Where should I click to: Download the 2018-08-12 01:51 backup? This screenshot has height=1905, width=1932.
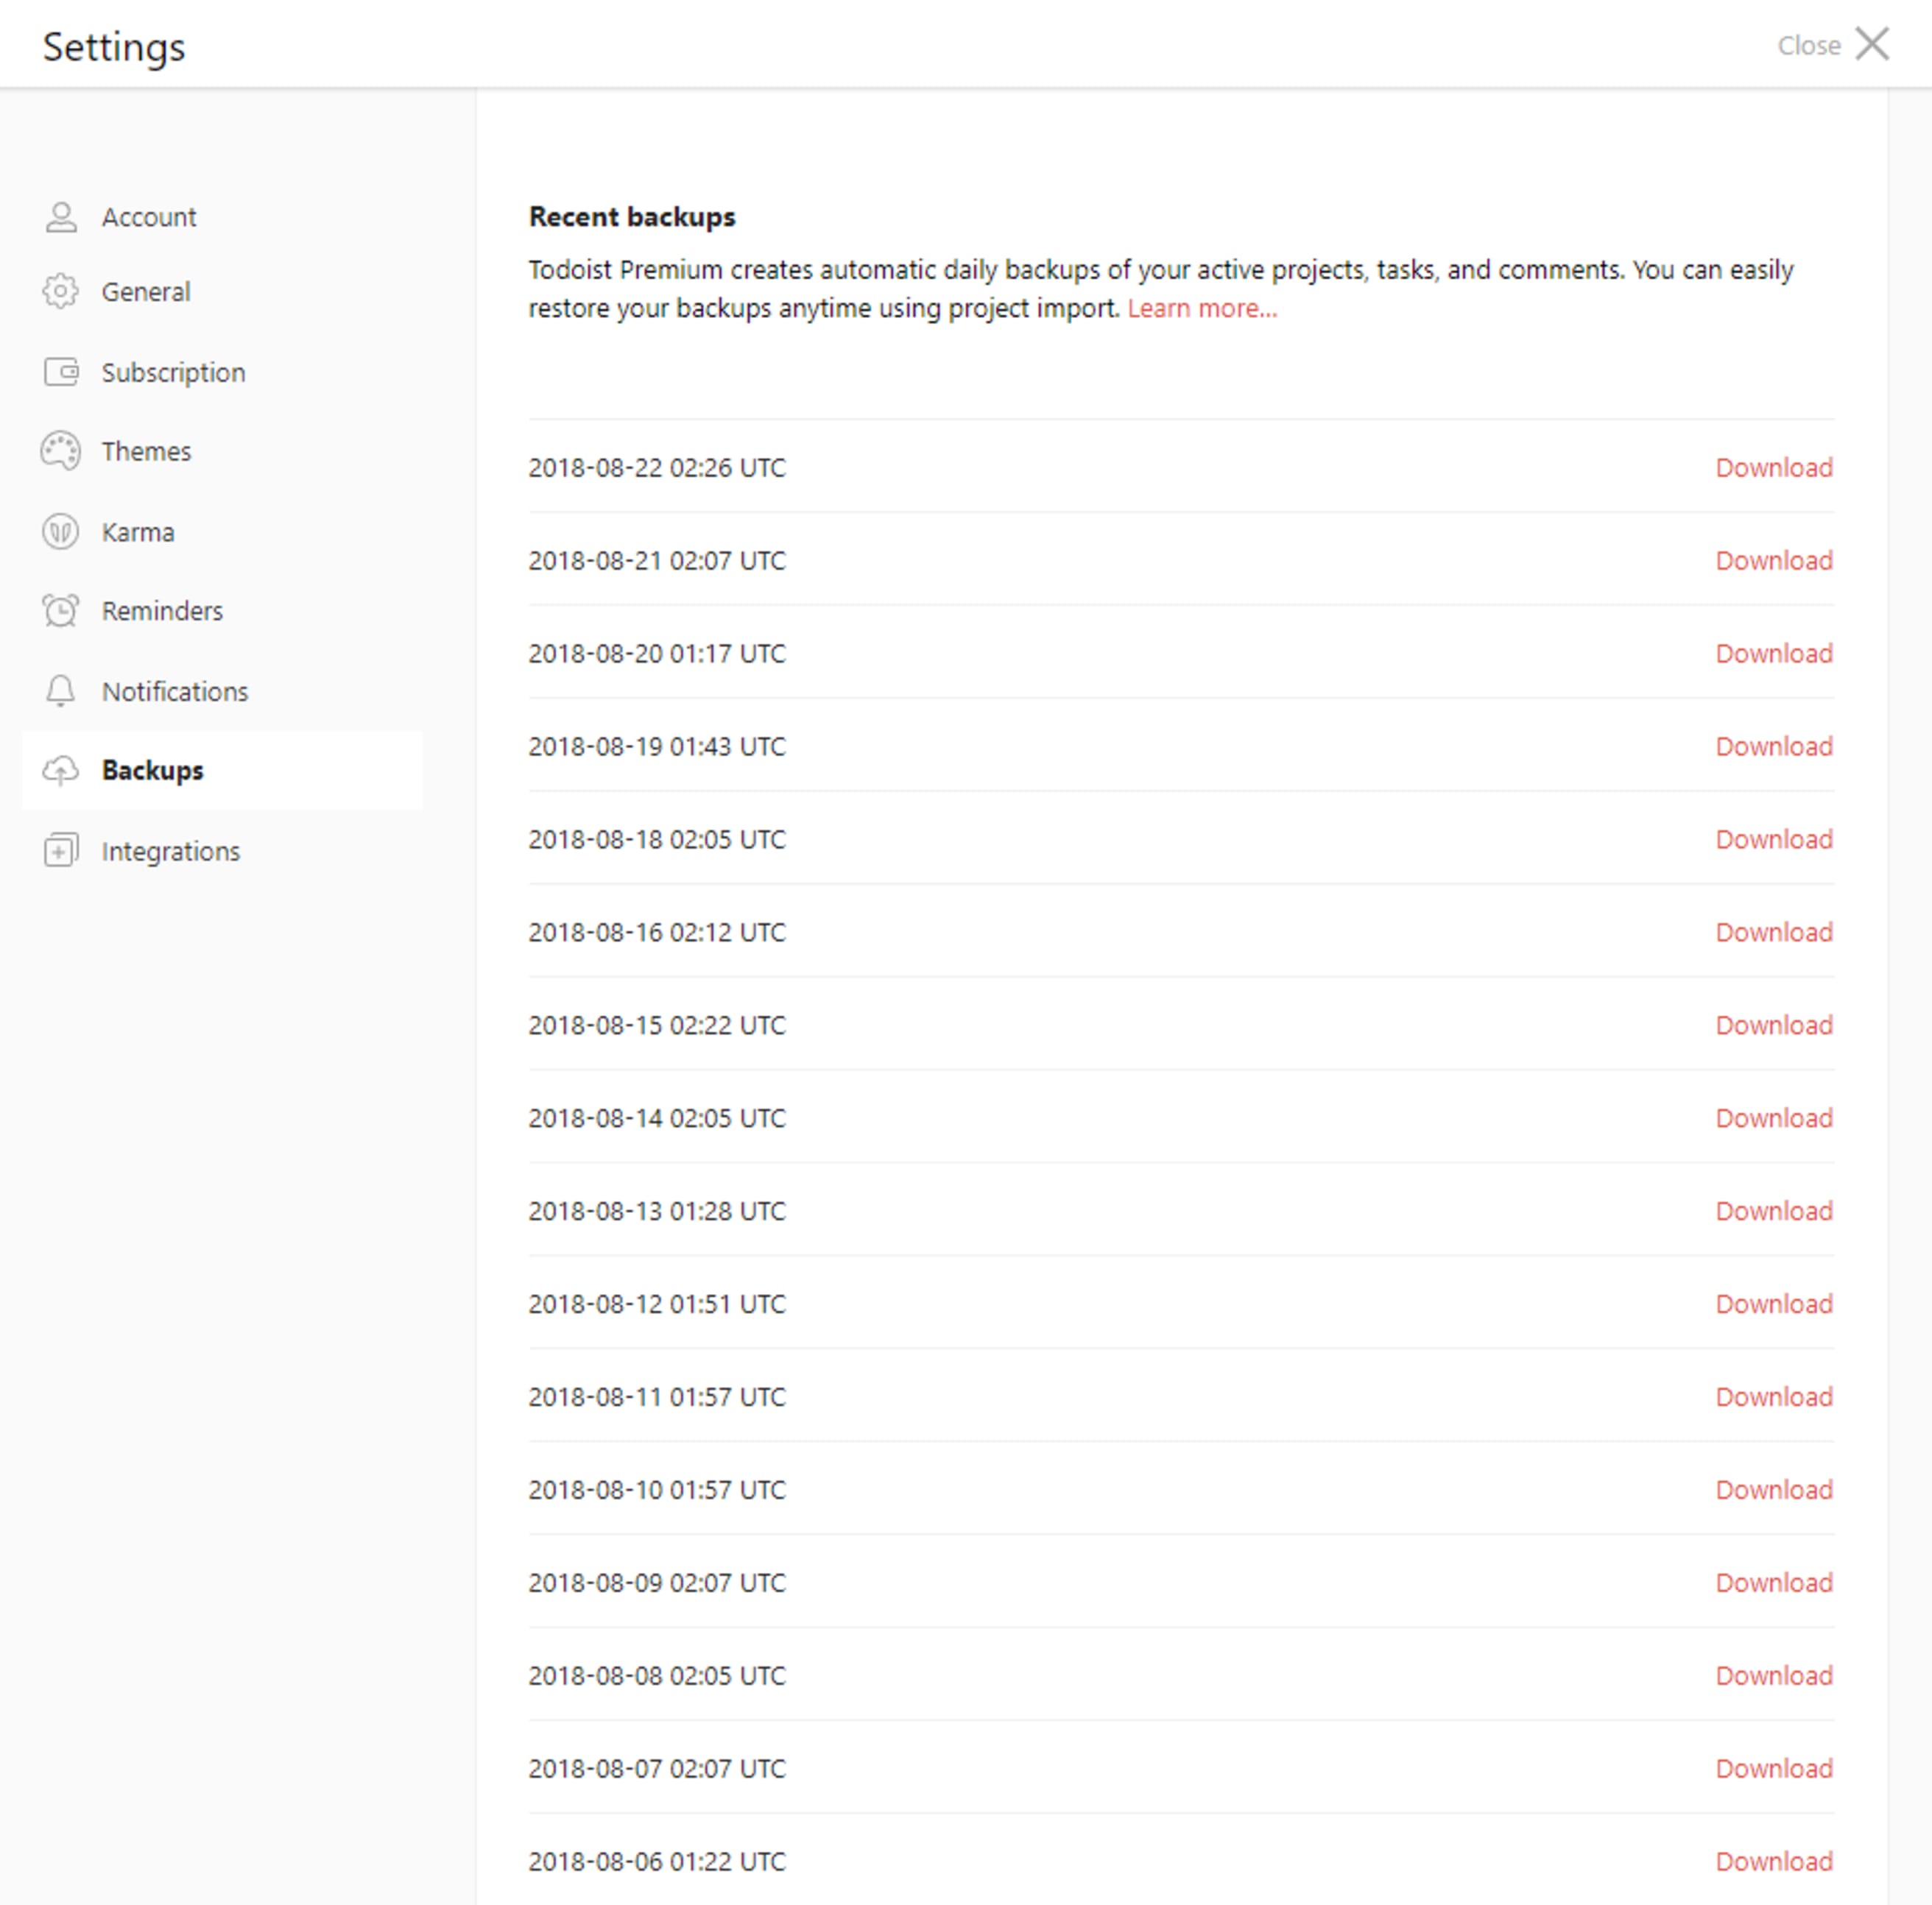click(x=1773, y=1304)
